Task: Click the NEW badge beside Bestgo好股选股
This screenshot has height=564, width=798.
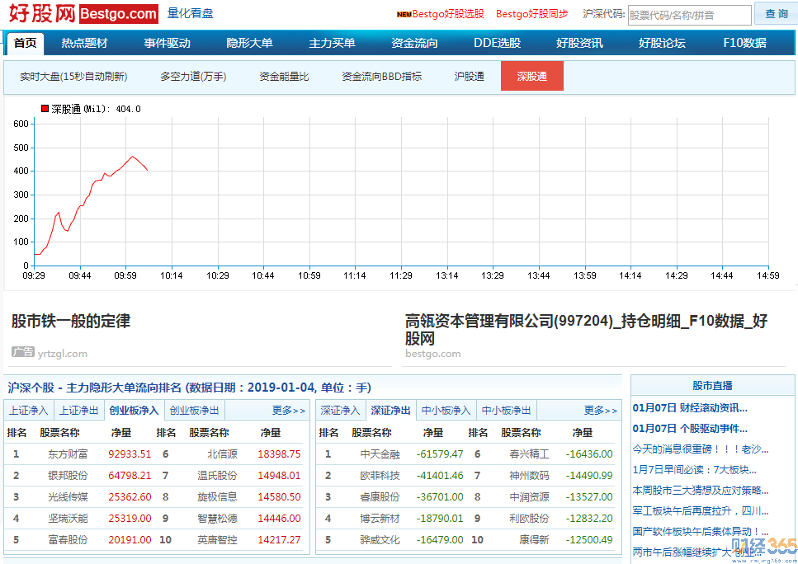Action: click(404, 15)
